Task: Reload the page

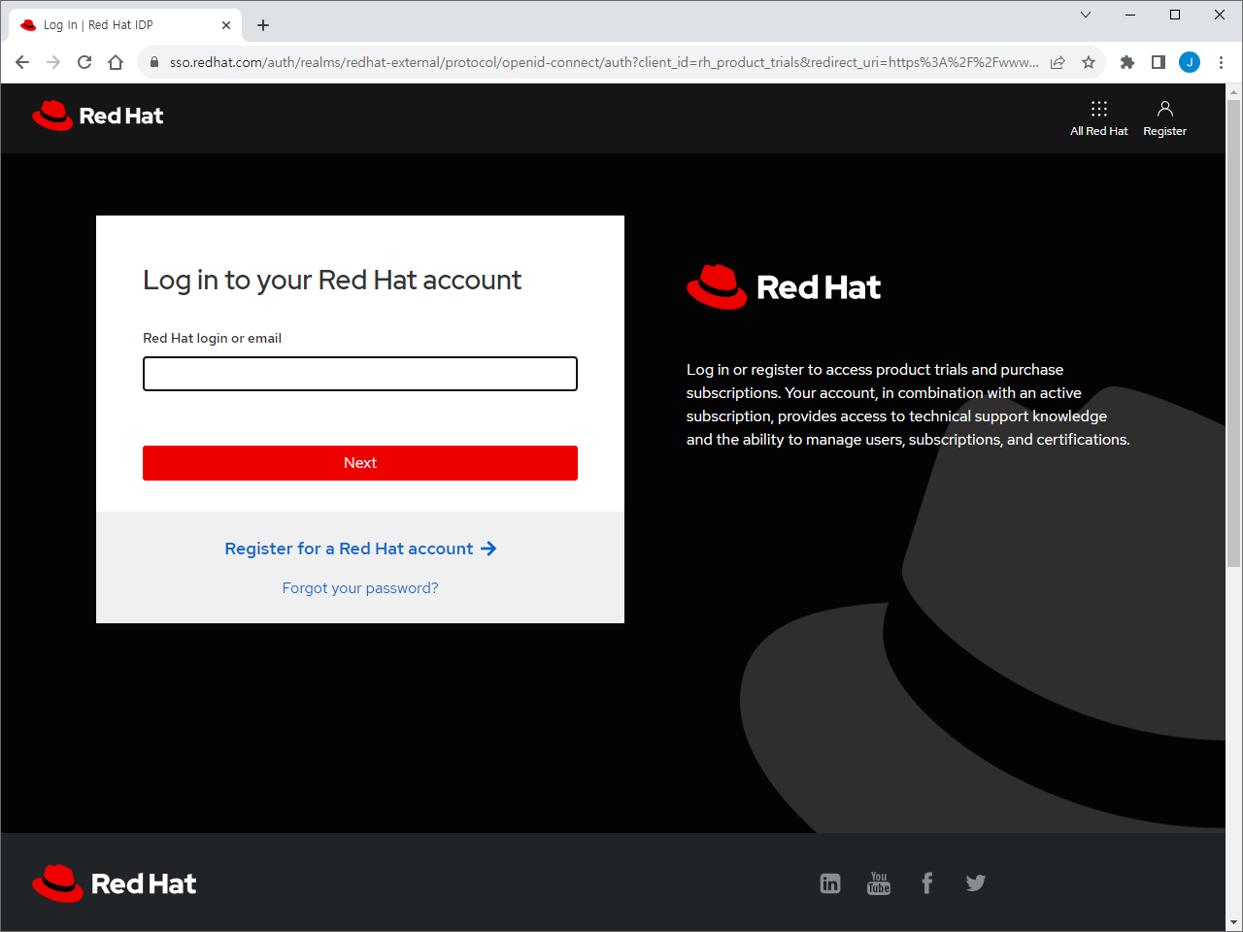Action: pos(84,62)
